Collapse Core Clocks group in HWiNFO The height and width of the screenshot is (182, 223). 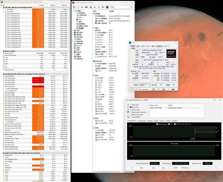pos(4,12)
